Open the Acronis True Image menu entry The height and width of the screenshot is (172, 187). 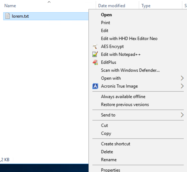138,86
